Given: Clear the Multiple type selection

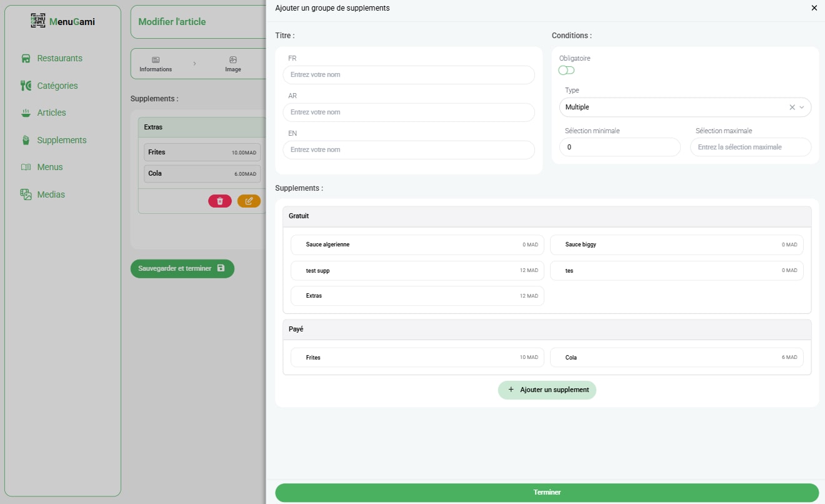Looking at the screenshot, I should coord(792,108).
